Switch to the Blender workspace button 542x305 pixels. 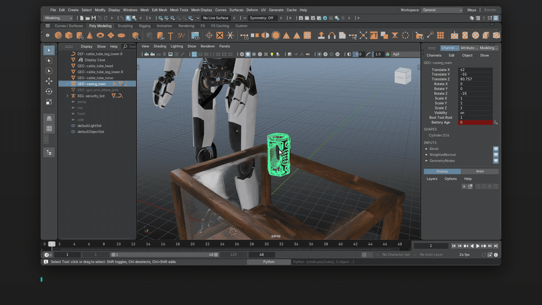point(490,10)
